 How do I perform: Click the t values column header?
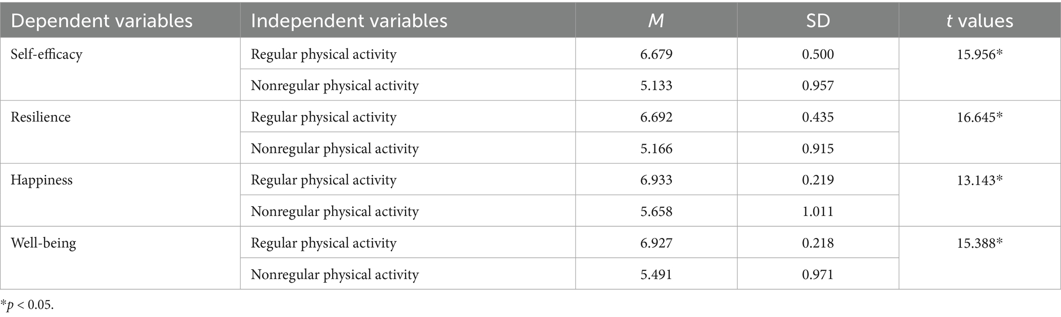tap(979, 21)
